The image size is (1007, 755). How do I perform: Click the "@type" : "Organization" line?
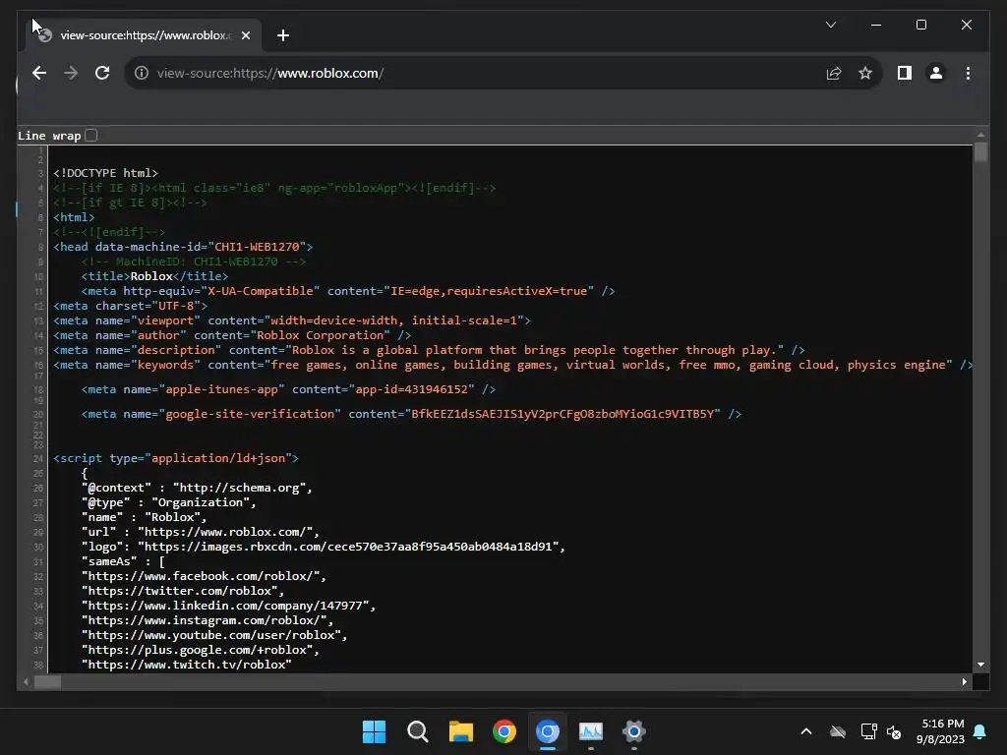(168, 502)
